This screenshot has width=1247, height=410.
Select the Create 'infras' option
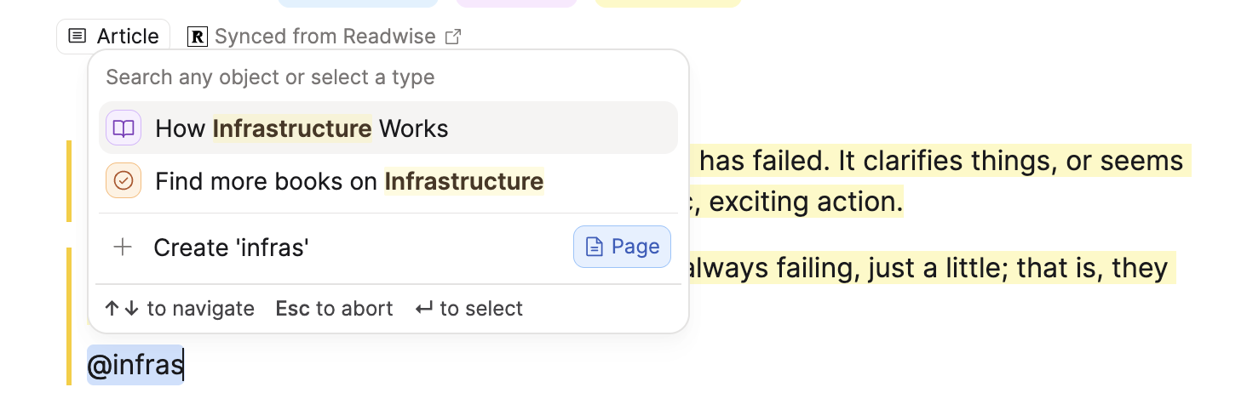click(231, 248)
